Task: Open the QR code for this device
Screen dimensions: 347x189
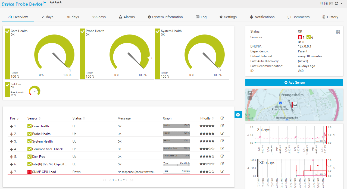Action: point(338,32)
